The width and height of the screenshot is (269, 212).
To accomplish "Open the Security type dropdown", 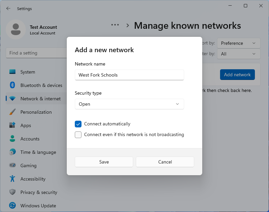I will tap(129, 104).
